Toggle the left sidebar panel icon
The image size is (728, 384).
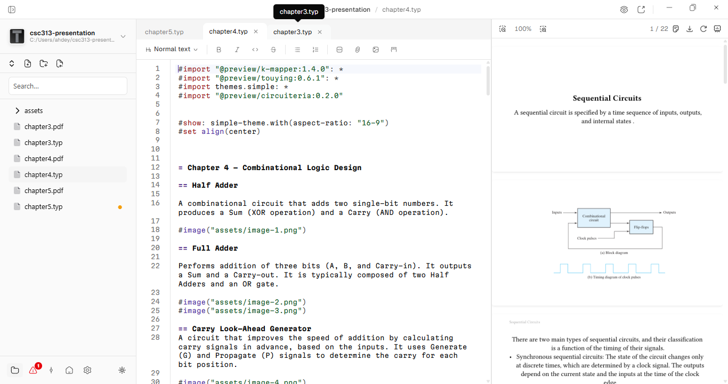12,10
